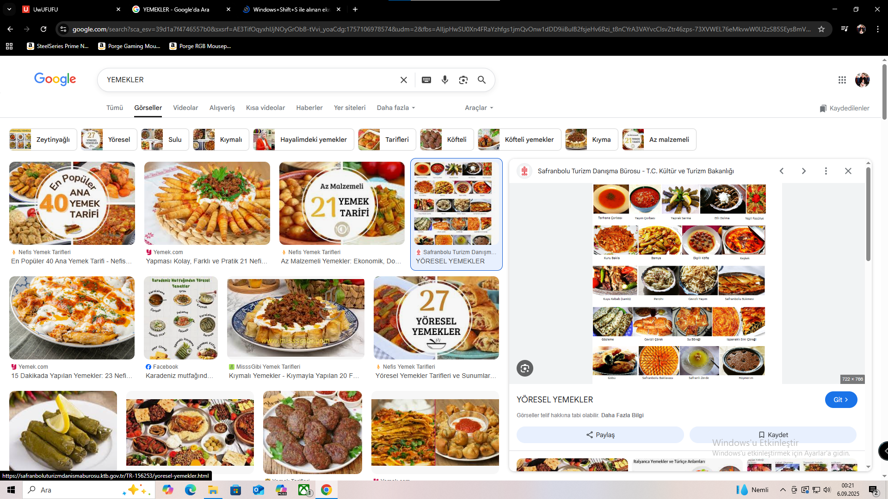The width and height of the screenshot is (888, 499).
Task: Search inside image with Lens button
Action: 525,368
